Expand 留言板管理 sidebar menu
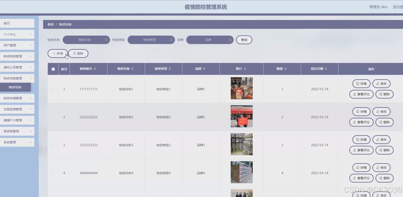 pyautogui.click(x=17, y=131)
